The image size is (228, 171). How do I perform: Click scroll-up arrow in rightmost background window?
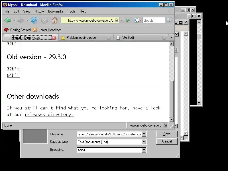(199, 22)
